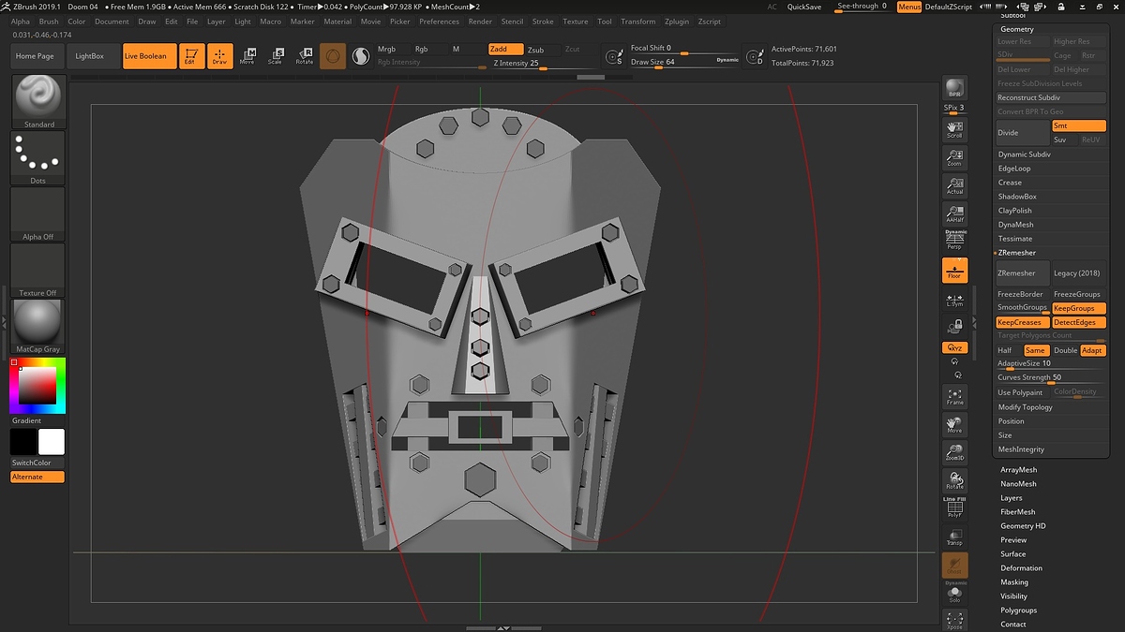Select the Standard brush thumbnail
The image size is (1125, 632).
pyautogui.click(x=38, y=100)
